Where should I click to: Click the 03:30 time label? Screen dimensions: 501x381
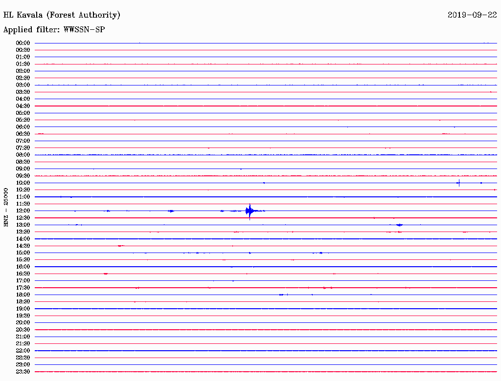(23, 92)
